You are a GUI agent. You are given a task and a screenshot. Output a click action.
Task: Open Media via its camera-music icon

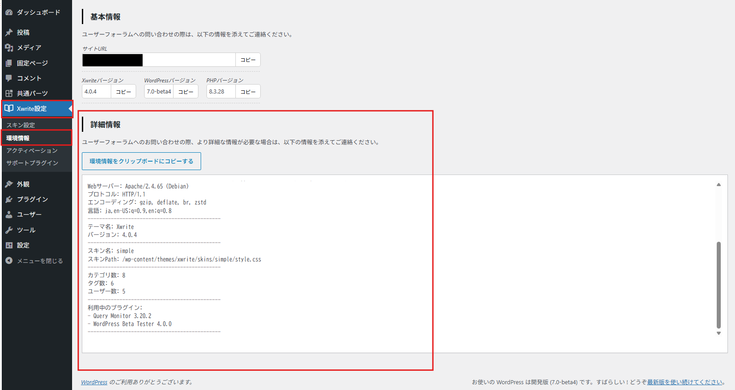click(9, 48)
